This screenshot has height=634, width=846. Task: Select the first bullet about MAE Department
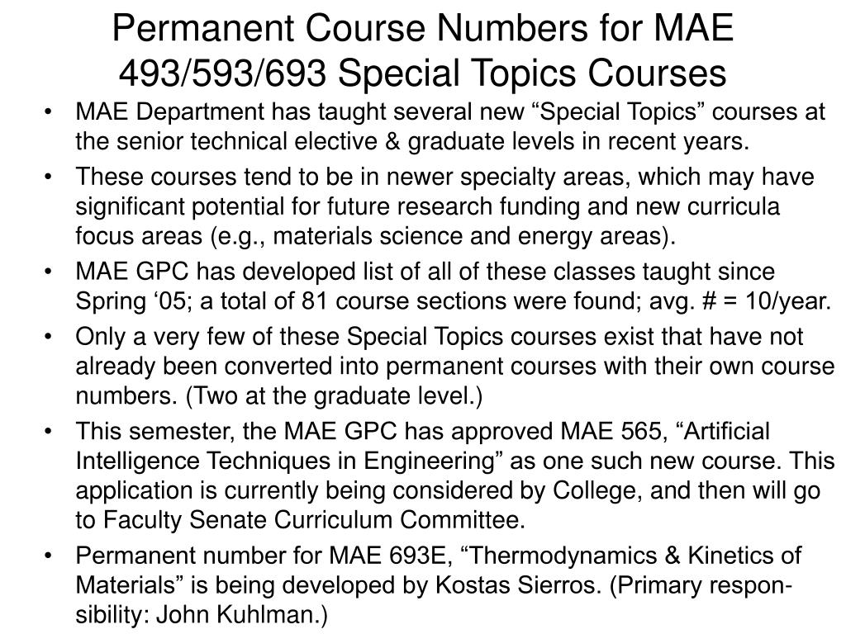tap(450, 126)
